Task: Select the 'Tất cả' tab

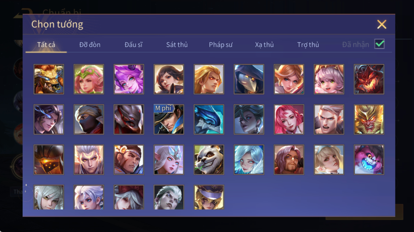Action: tap(46, 45)
